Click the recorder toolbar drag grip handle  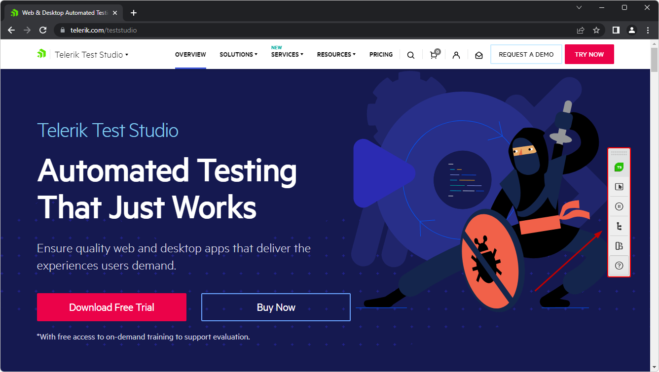tap(619, 153)
